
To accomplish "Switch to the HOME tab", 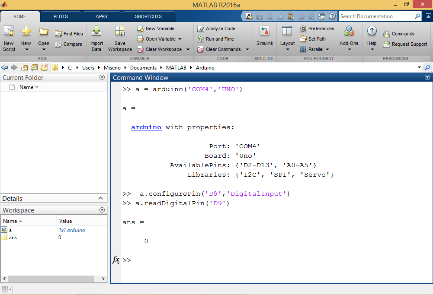I will (x=20, y=16).
